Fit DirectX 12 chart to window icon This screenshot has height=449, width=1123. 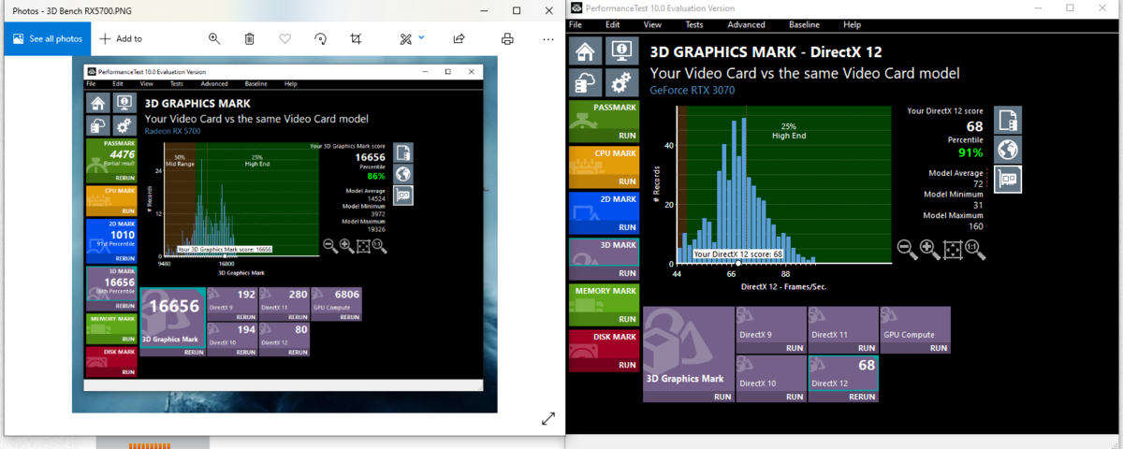(x=952, y=249)
